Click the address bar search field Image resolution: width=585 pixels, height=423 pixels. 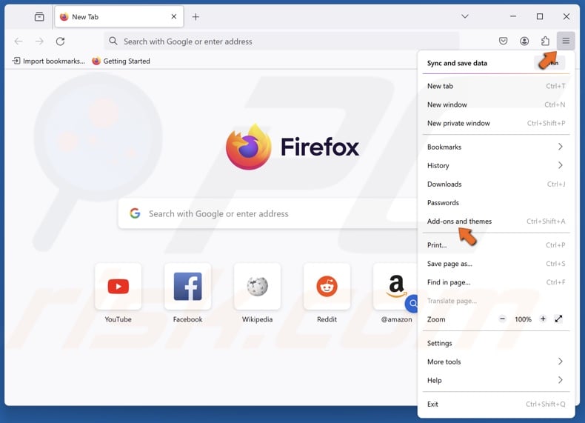pos(281,41)
